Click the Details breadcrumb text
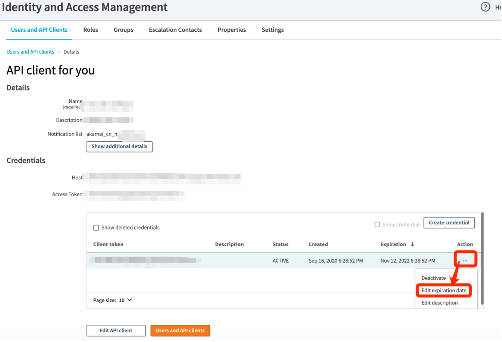The image size is (502, 342). click(71, 52)
